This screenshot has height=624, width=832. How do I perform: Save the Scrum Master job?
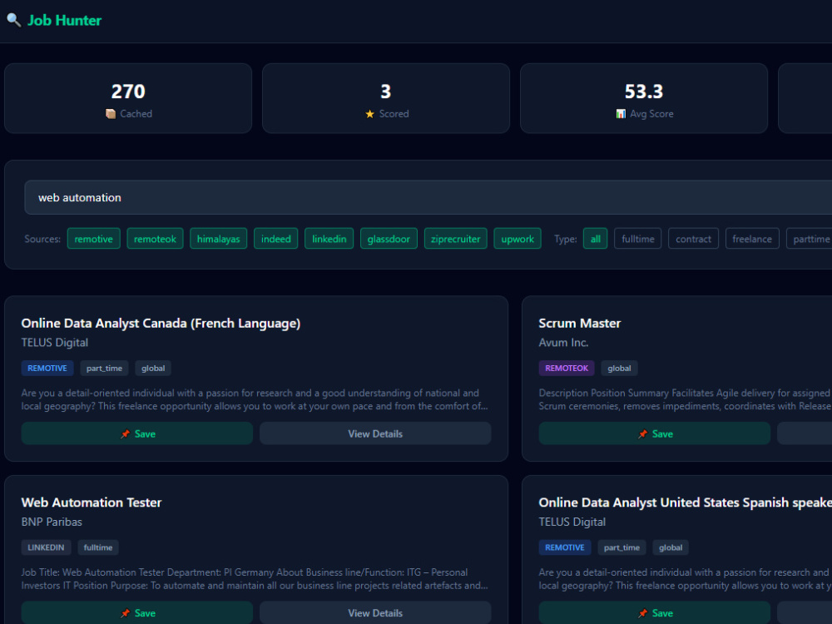(x=654, y=433)
